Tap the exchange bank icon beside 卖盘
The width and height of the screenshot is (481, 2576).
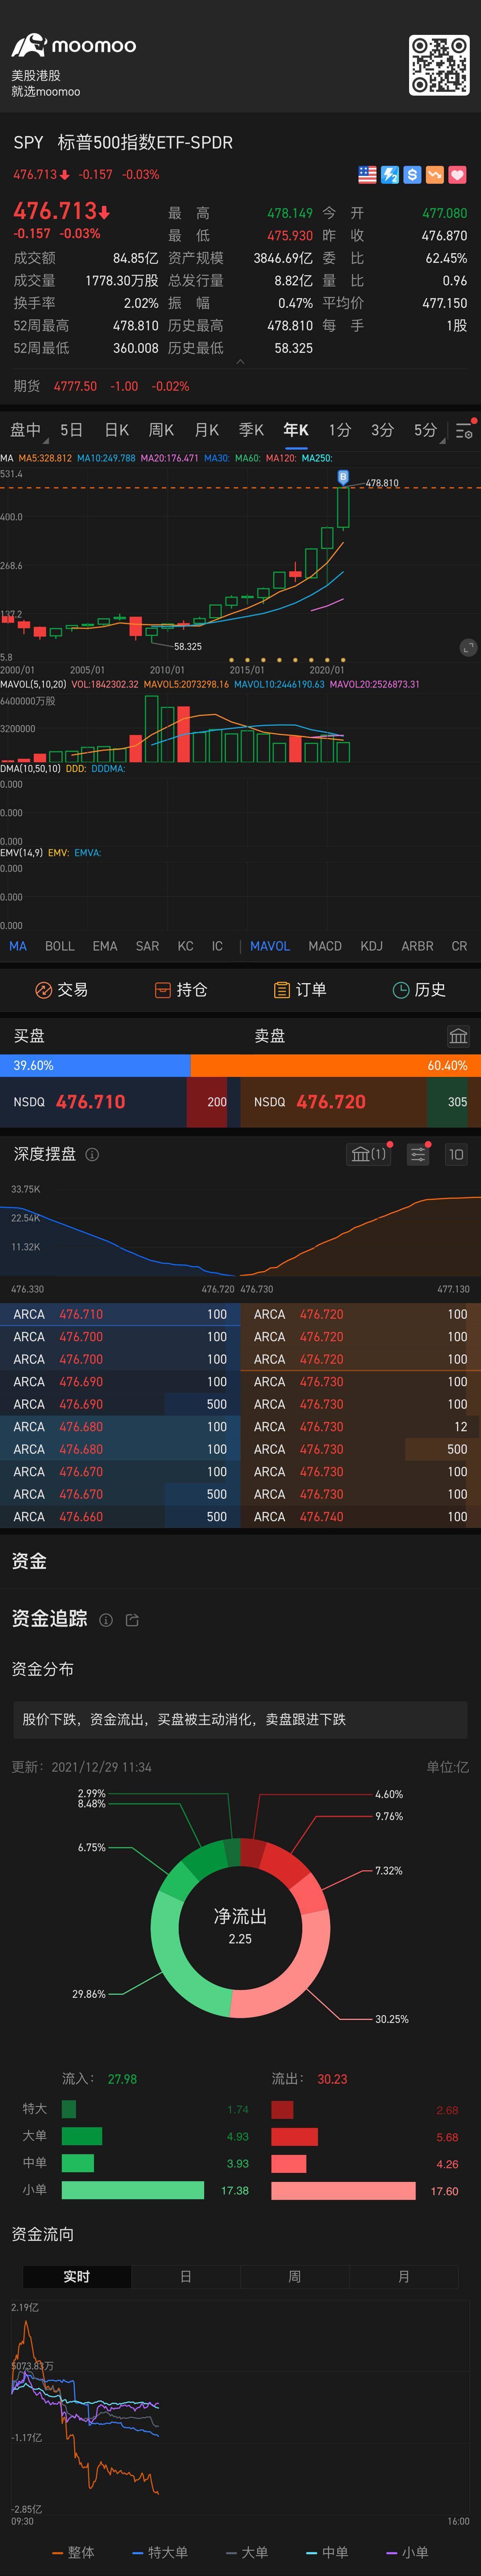(x=458, y=1036)
